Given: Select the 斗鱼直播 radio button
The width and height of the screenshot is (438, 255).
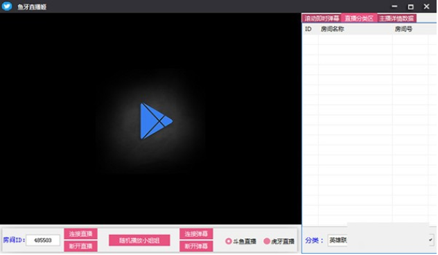Looking at the screenshot, I should click(228, 241).
